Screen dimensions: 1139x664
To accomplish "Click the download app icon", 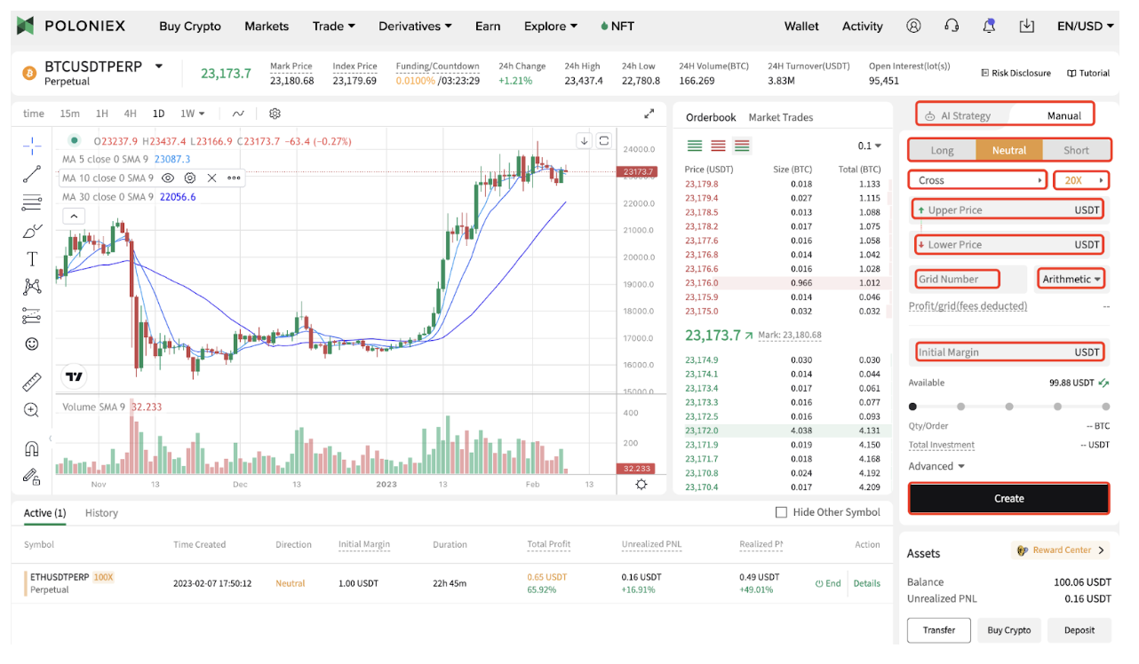I will tap(1027, 26).
